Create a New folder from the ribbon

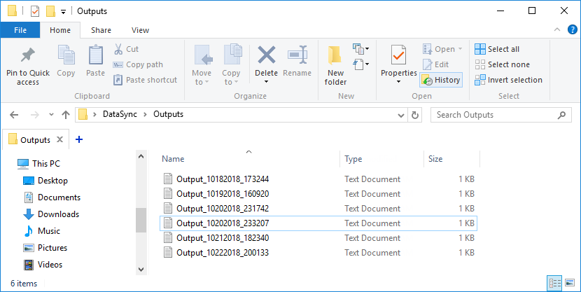(335, 56)
